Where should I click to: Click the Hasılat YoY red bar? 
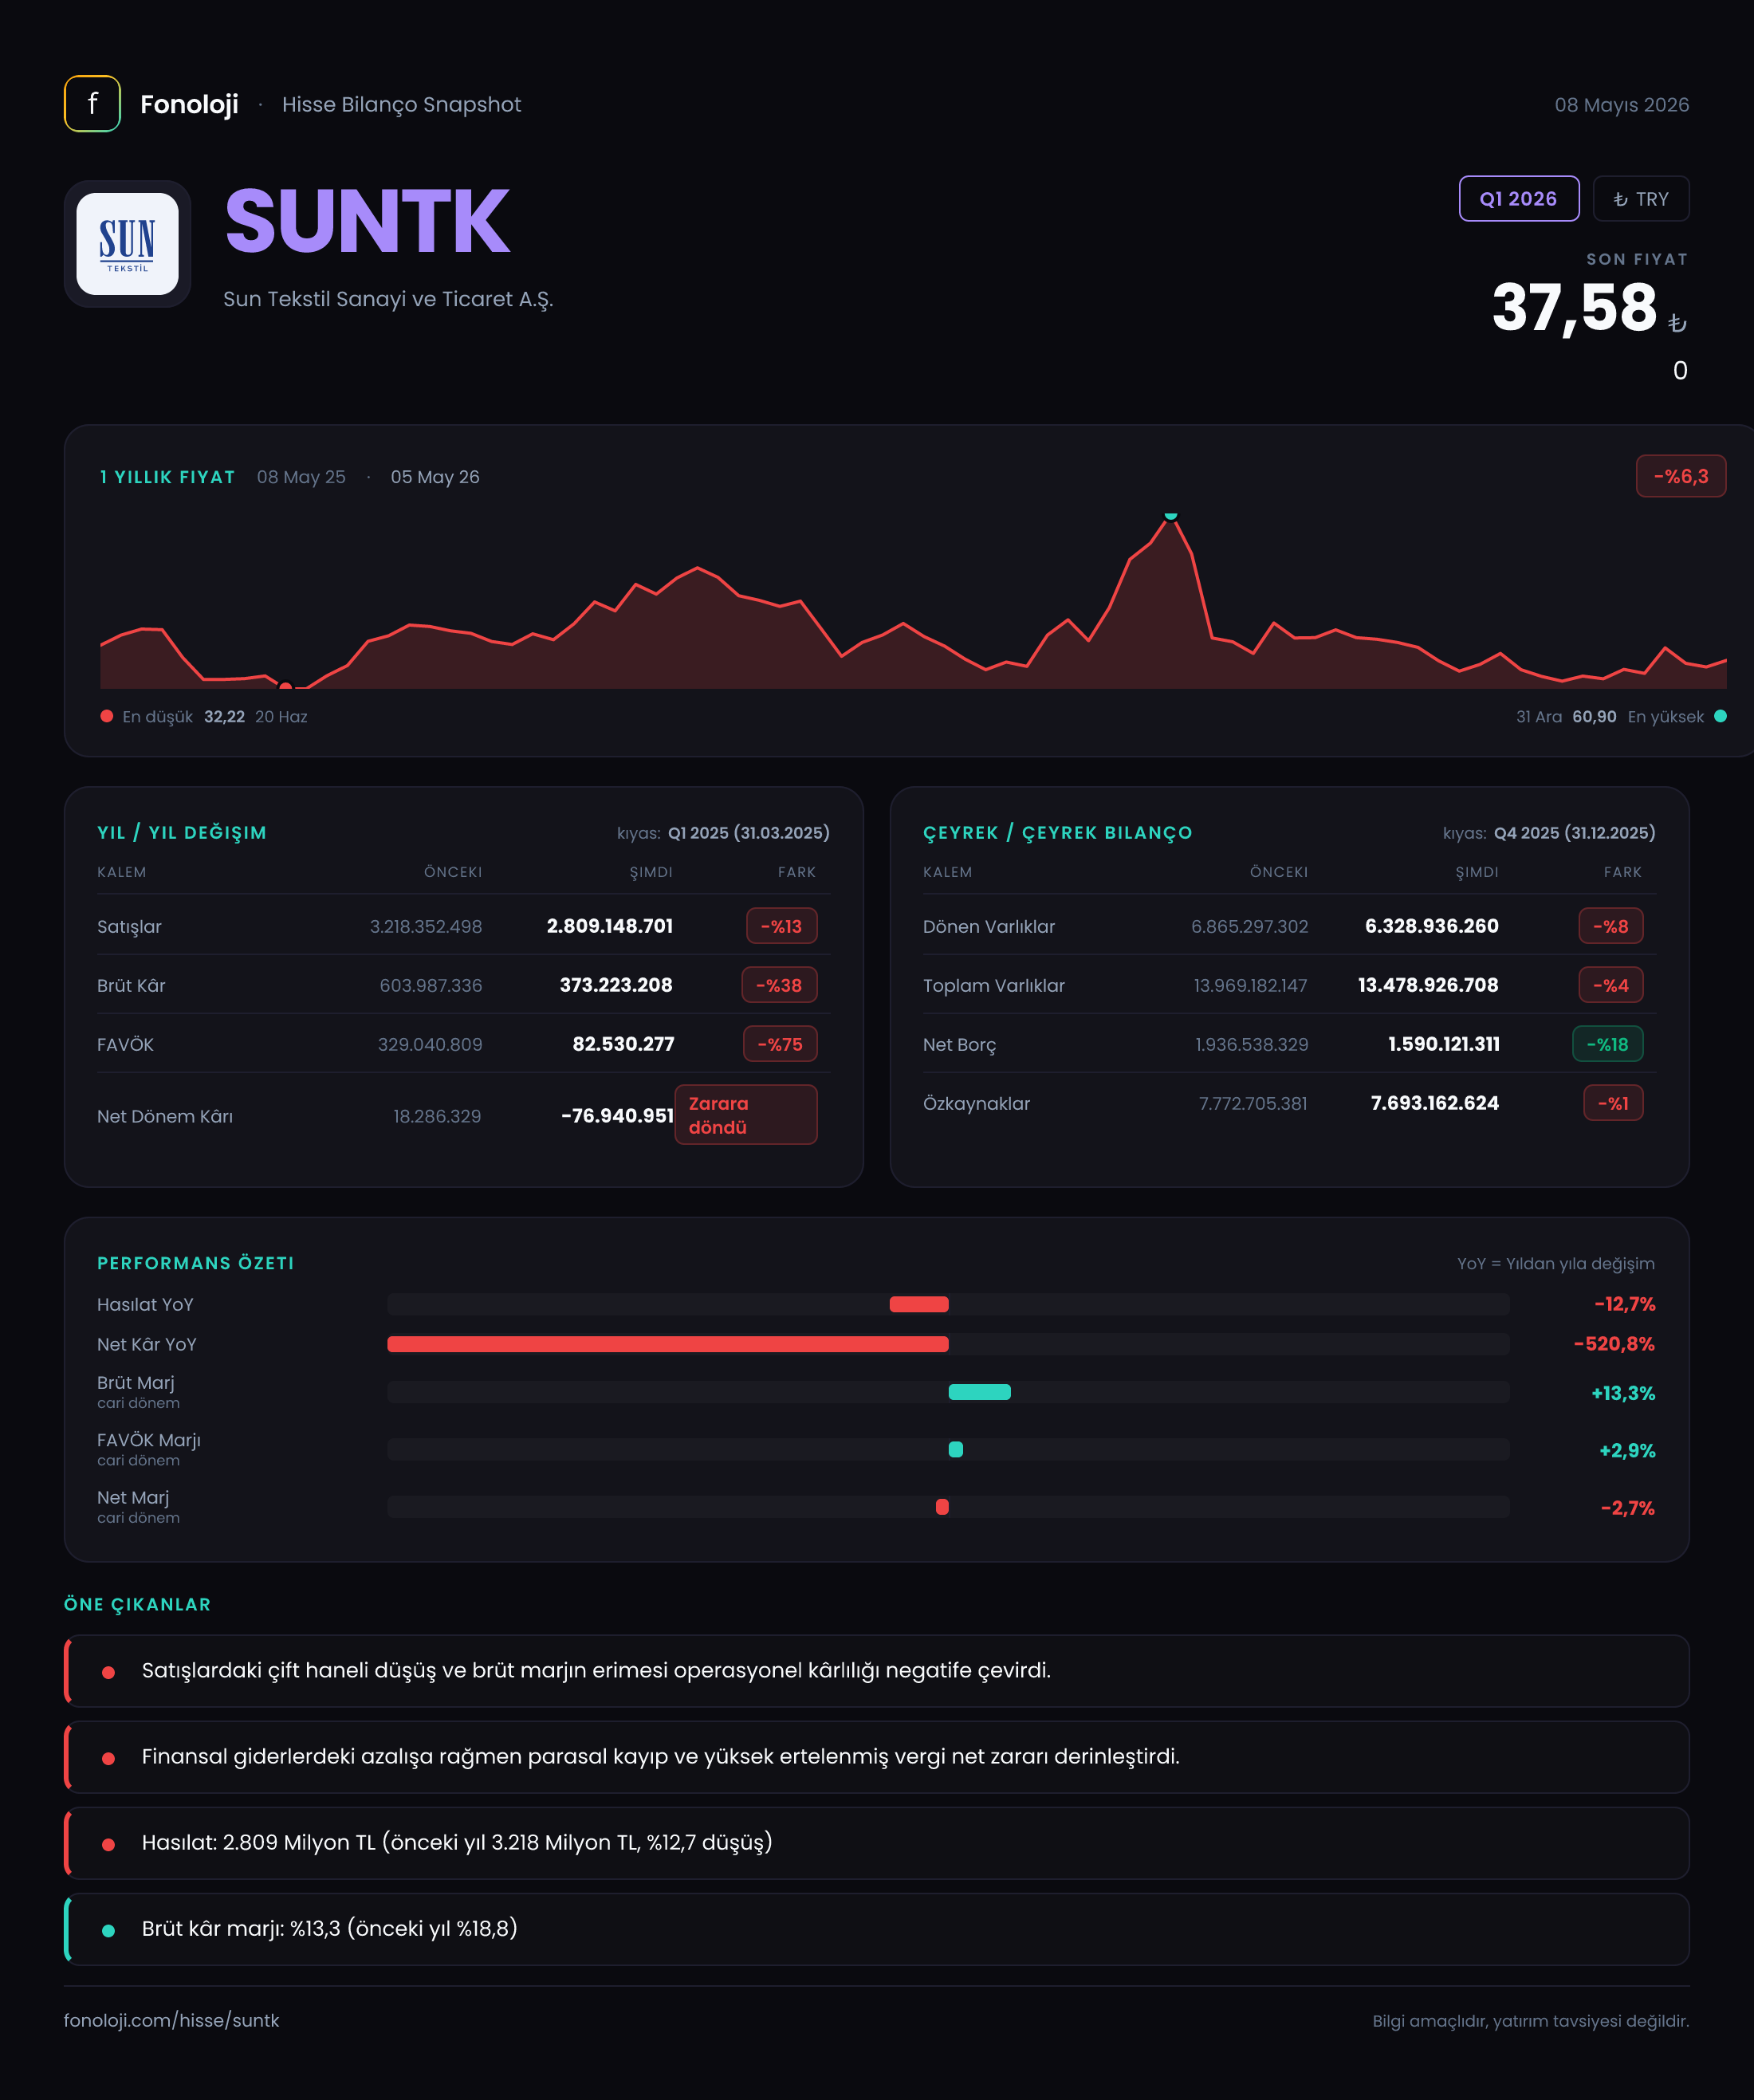(x=919, y=1304)
